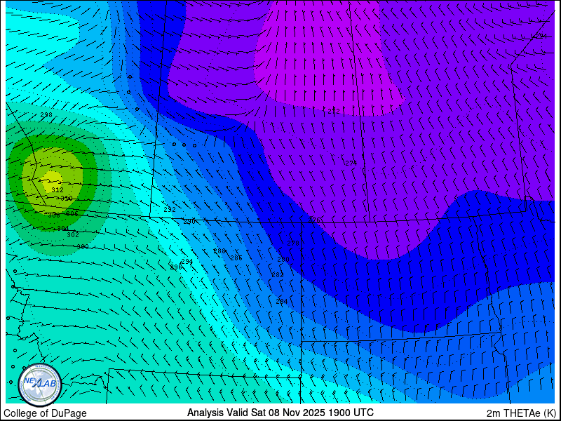The height and width of the screenshot is (421, 561).
Task: Click the 286 contour label
Action: coord(236,258)
